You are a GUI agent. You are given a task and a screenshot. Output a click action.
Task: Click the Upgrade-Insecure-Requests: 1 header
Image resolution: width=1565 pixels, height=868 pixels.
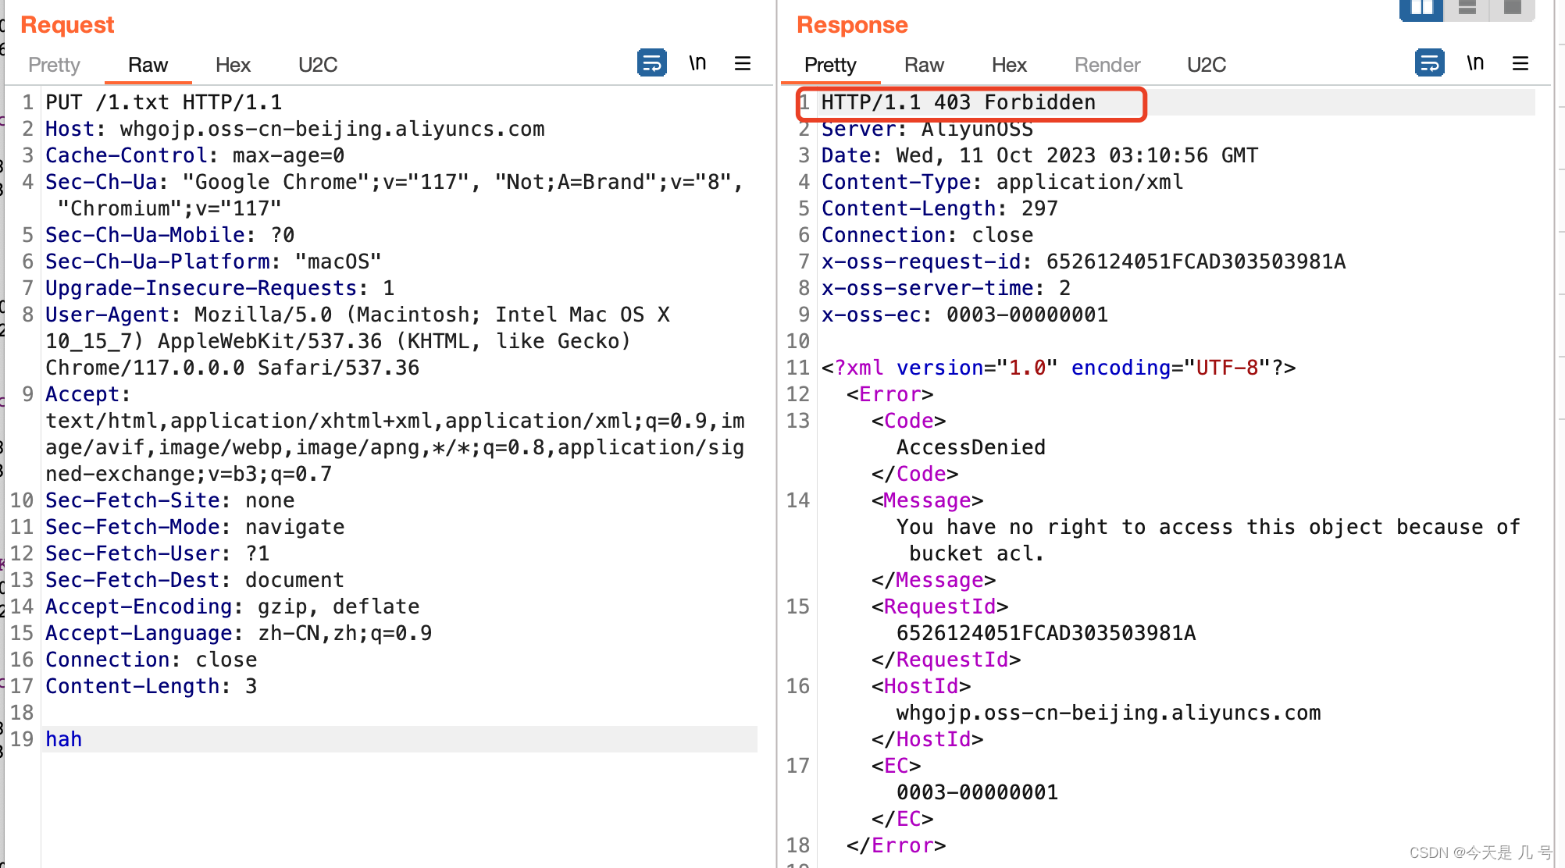click(x=219, y=288)
